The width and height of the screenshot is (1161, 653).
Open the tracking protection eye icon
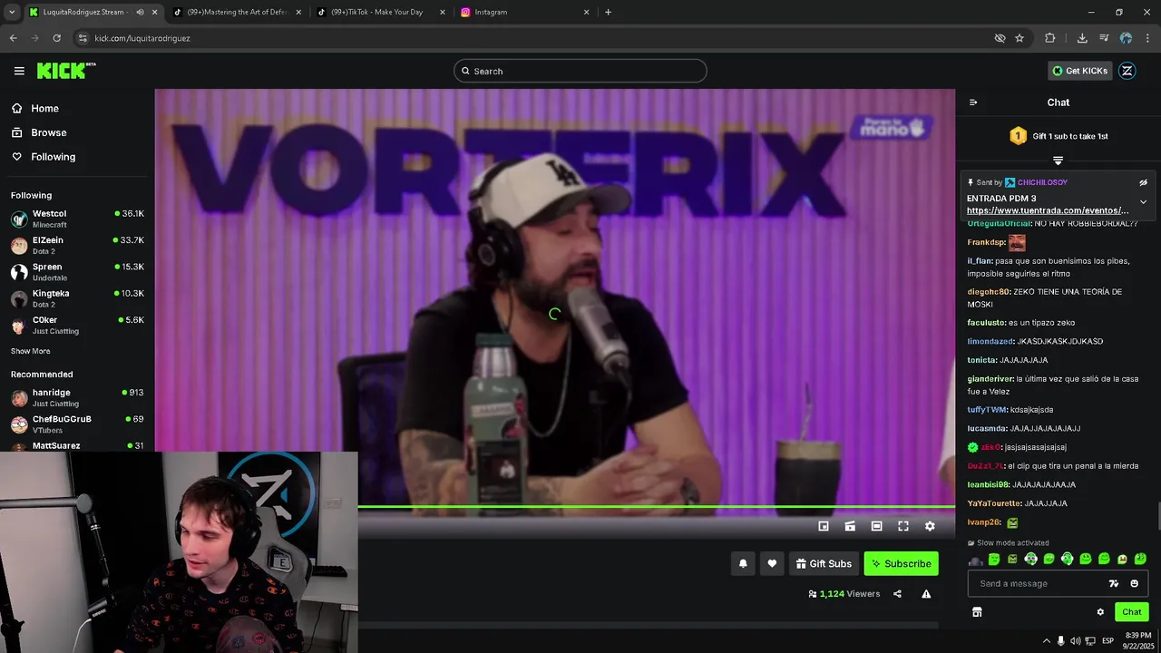(x=1000, y=38)
